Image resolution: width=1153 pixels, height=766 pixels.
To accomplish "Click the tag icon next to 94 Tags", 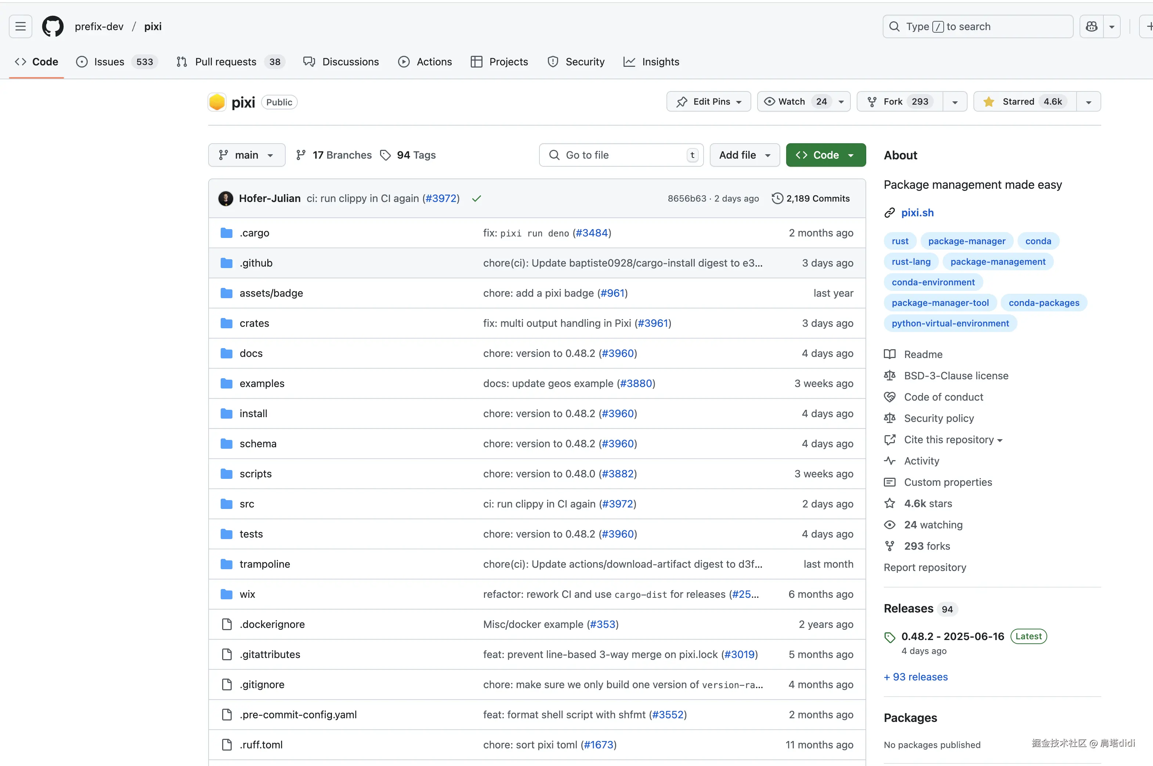I will (386, 155).
